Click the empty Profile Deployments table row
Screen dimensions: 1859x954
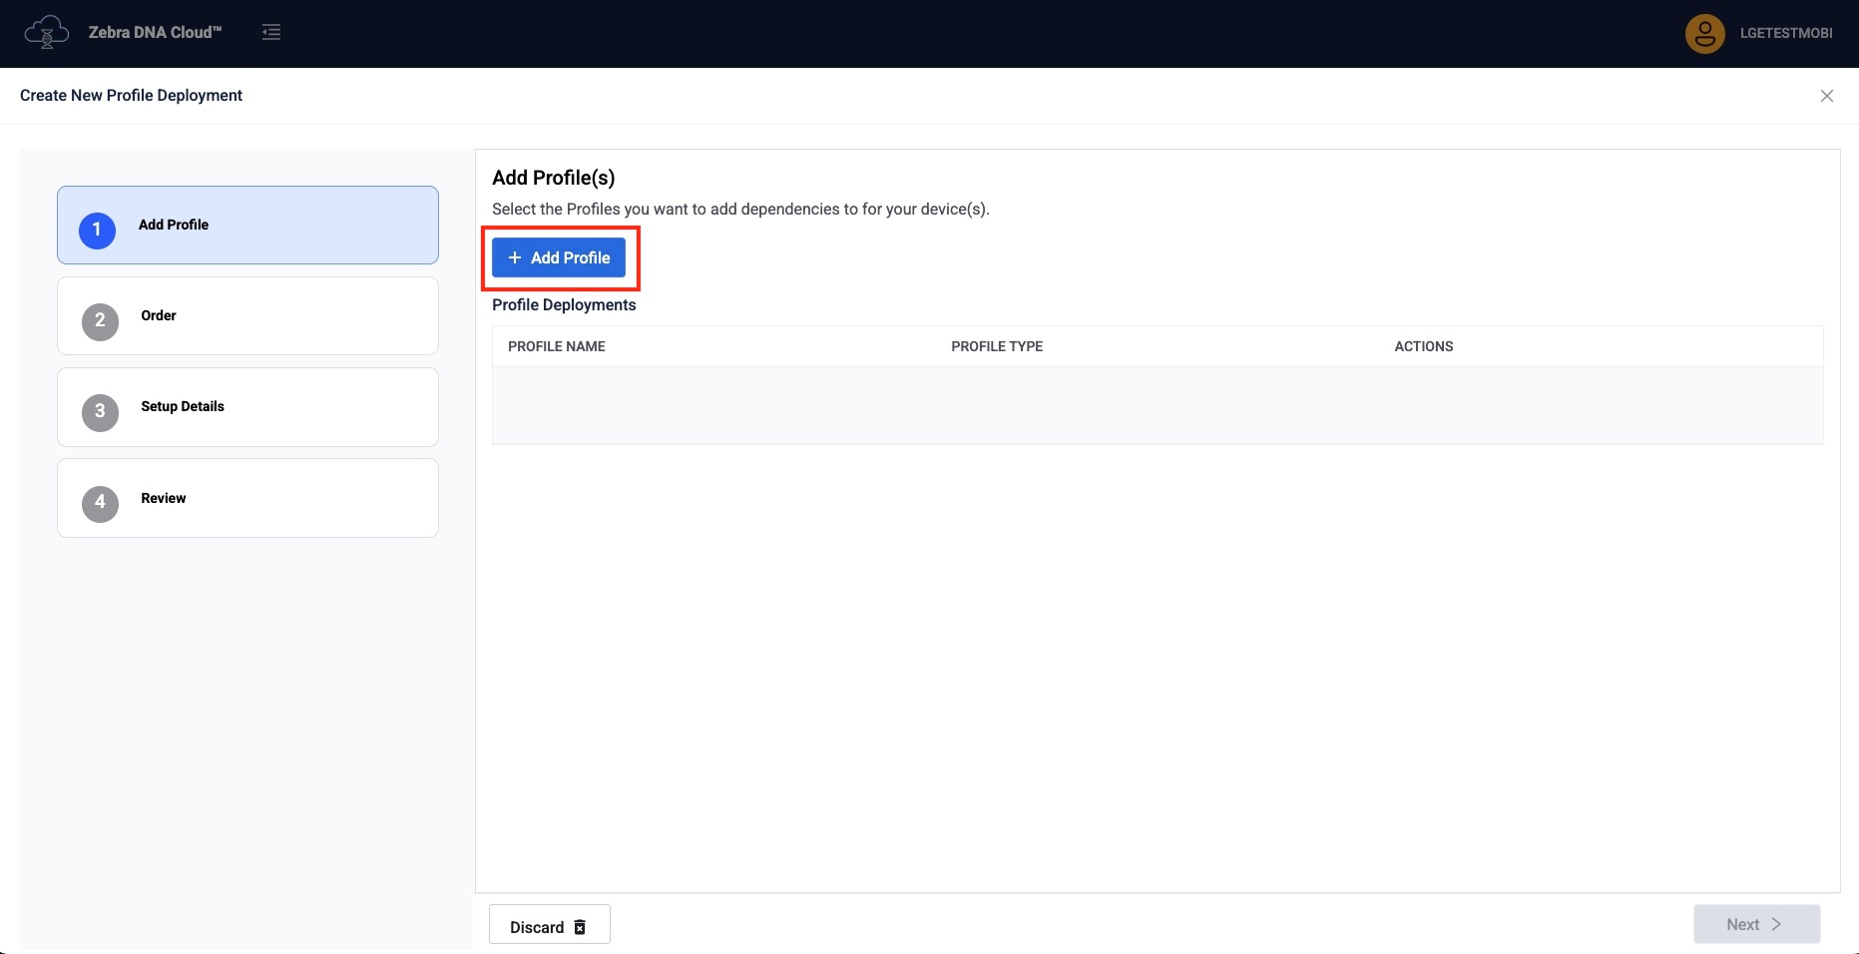1157,404
